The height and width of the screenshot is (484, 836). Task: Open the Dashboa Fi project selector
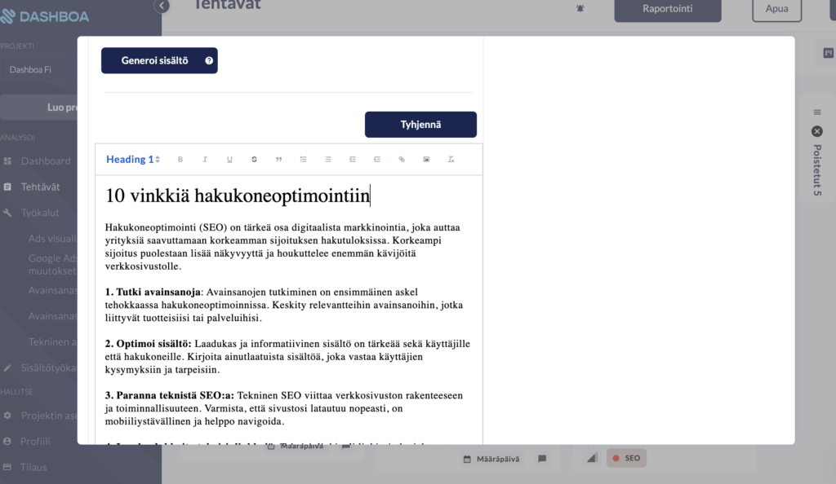[39, 70]
